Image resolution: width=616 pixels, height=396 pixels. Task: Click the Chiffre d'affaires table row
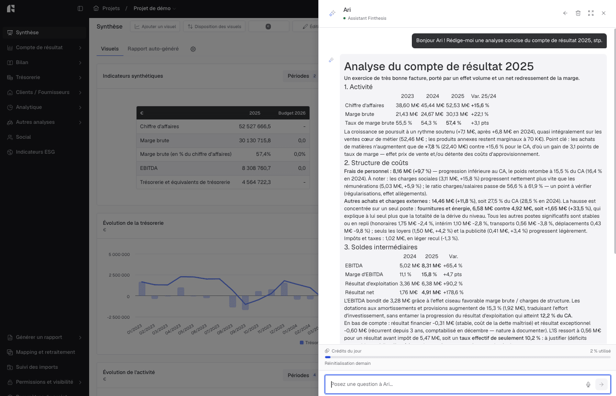coord(223,126)
